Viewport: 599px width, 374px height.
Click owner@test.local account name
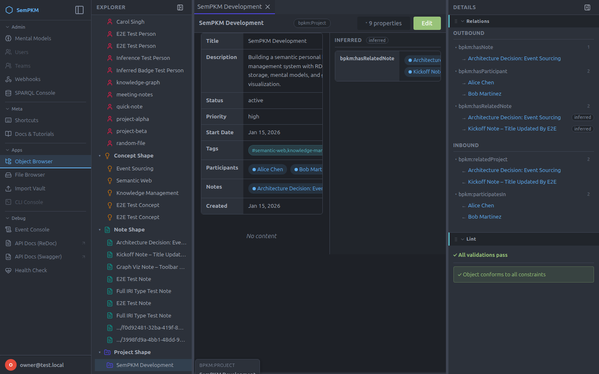click(x=42, y=365)
